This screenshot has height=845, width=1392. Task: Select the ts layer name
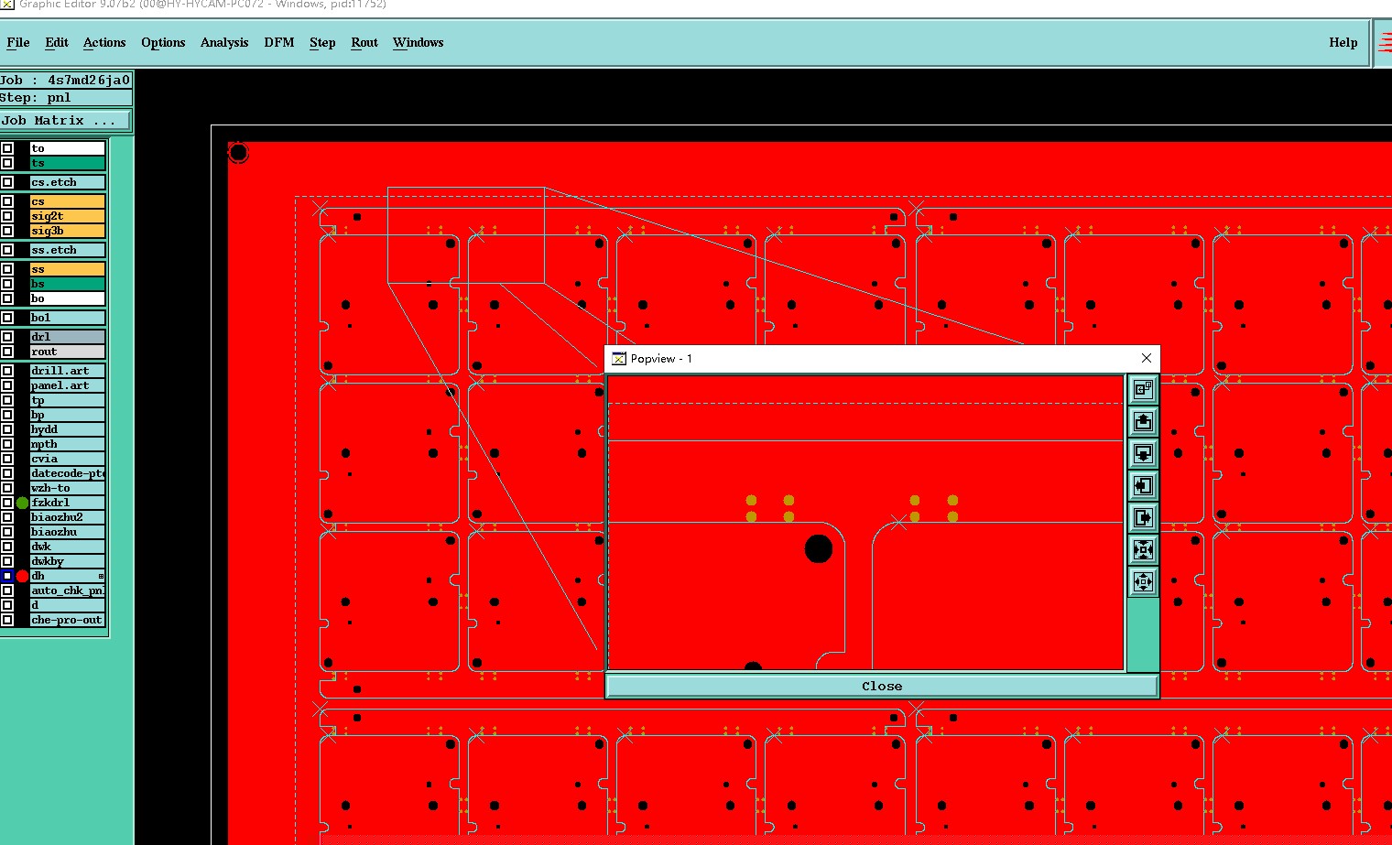coord(68,163)
